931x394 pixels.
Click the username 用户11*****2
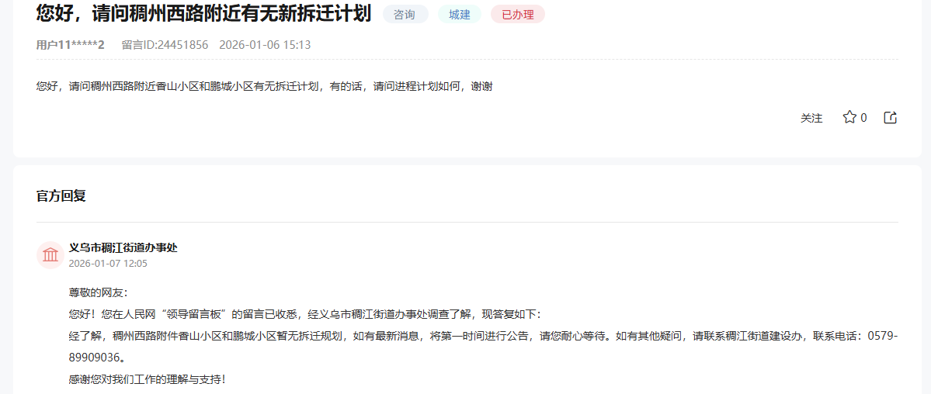(x=70, y=45)
